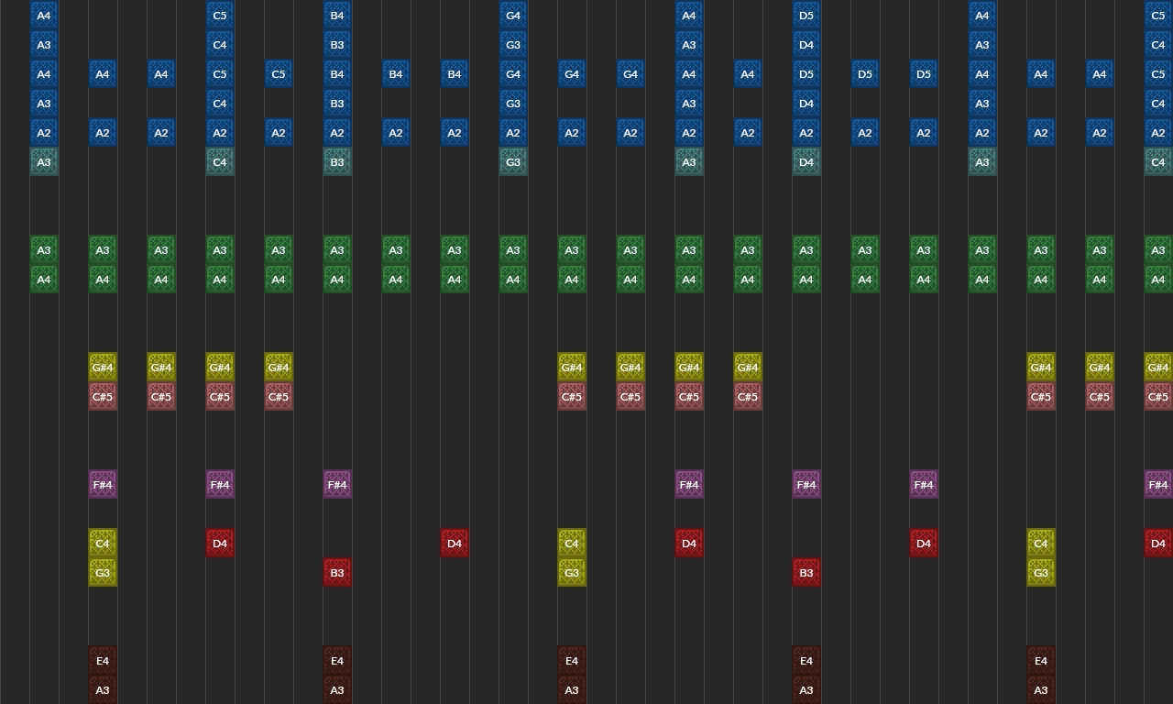Viewport: 1173px width, 704px height.
Task: Select the last green A4 note
Action: pos(1158,280)
